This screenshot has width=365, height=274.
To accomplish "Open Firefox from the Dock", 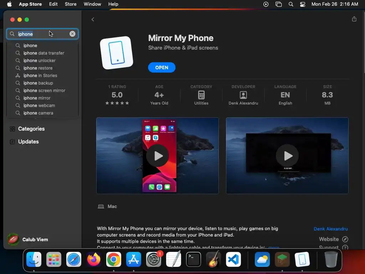I will point(94,259).
